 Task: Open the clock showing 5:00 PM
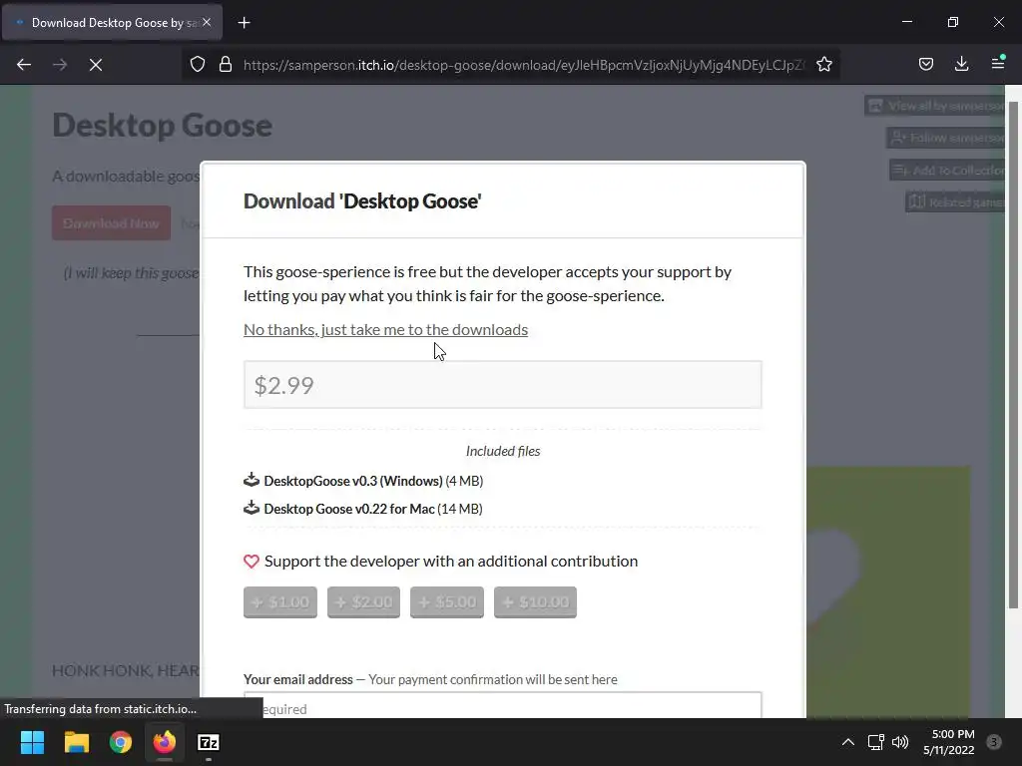[x=949, y=742]
